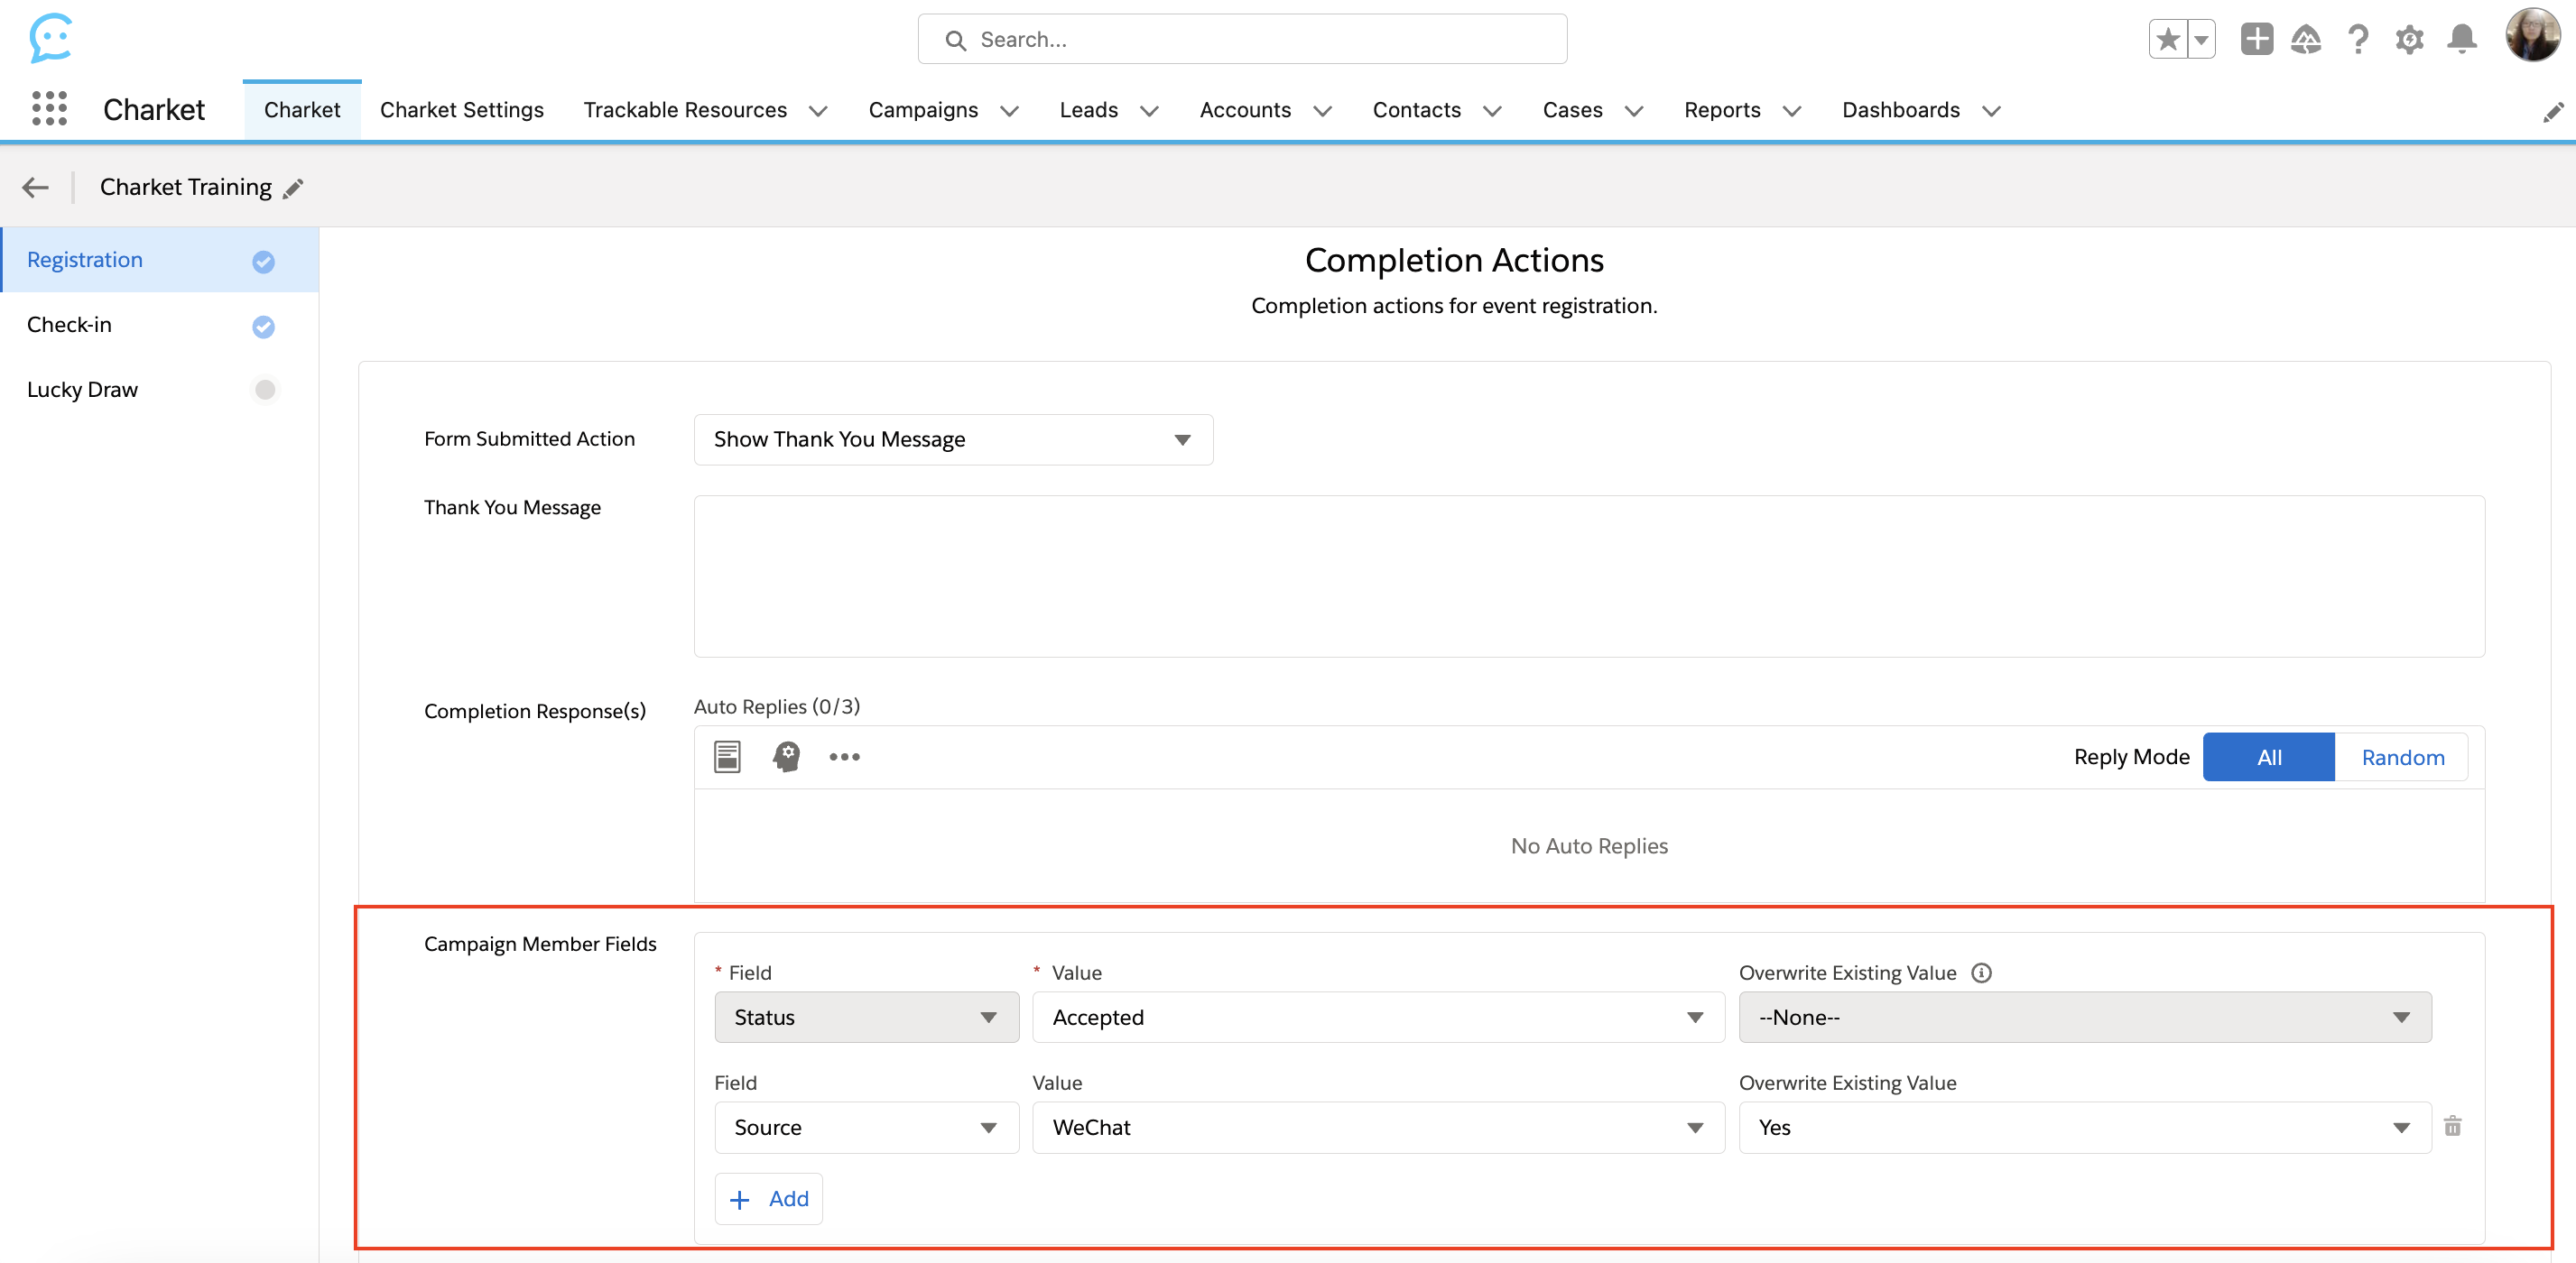The height and width of the screenshot is (1263, 2576).
Task: Open the Form Submitted Action dropdown
Action: [x=953, y=439]
